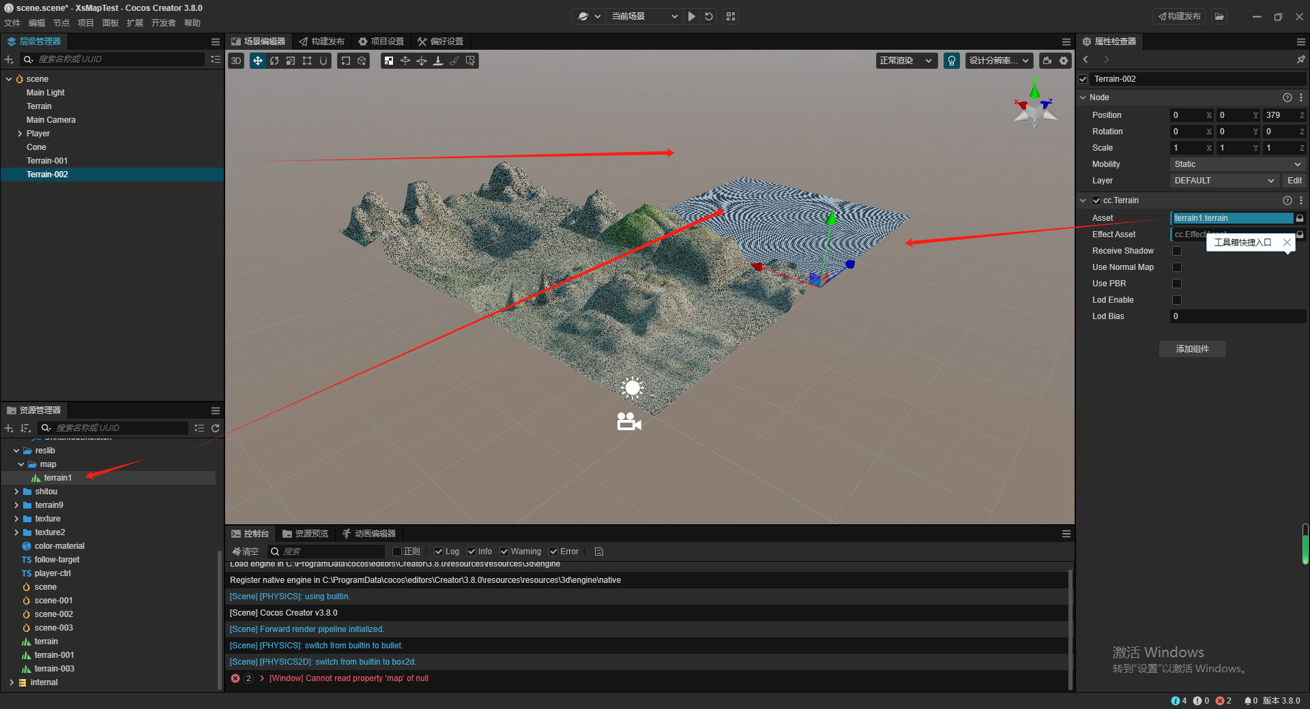This screenshot has height=709, width=1310.
Task: Open the Layer DEFAULT dropdown
Action: click(1224, 181)
